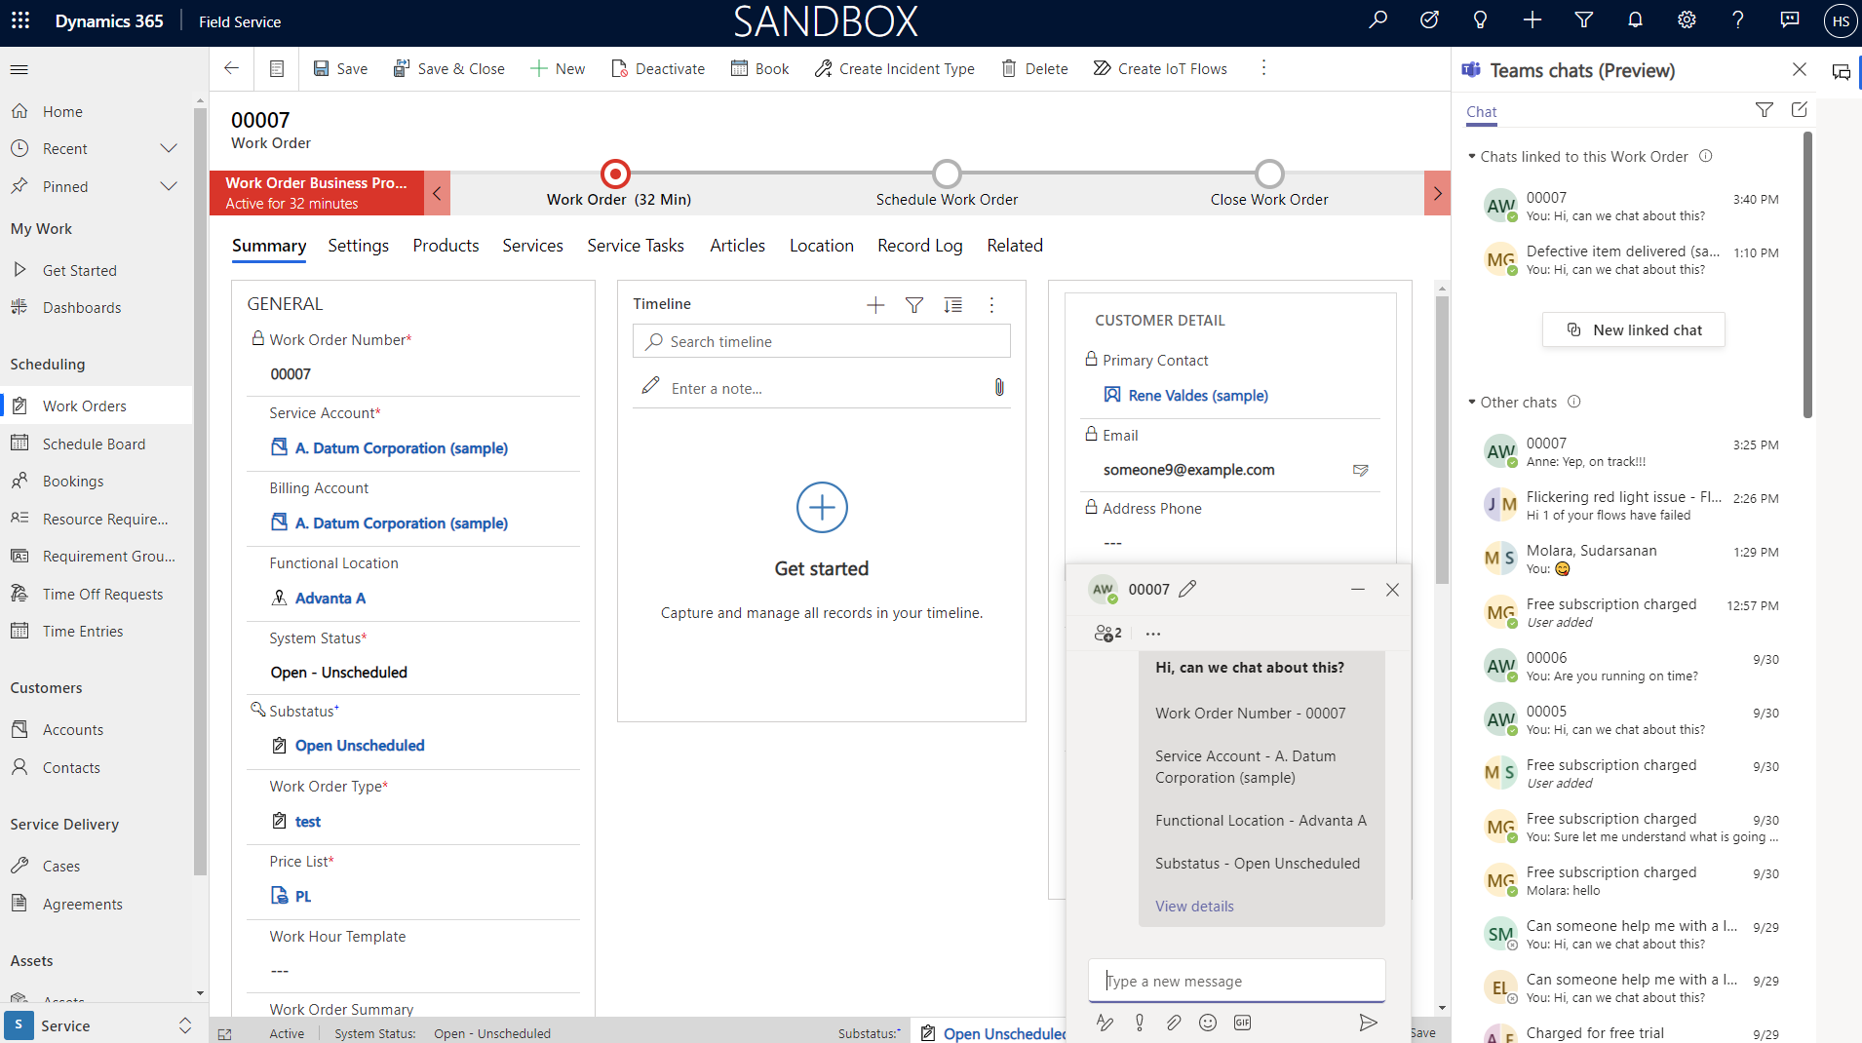This screenshot has width=1862, height=1043.
Task: Edit the 00007 chat name pencil
Action: 1187,589
